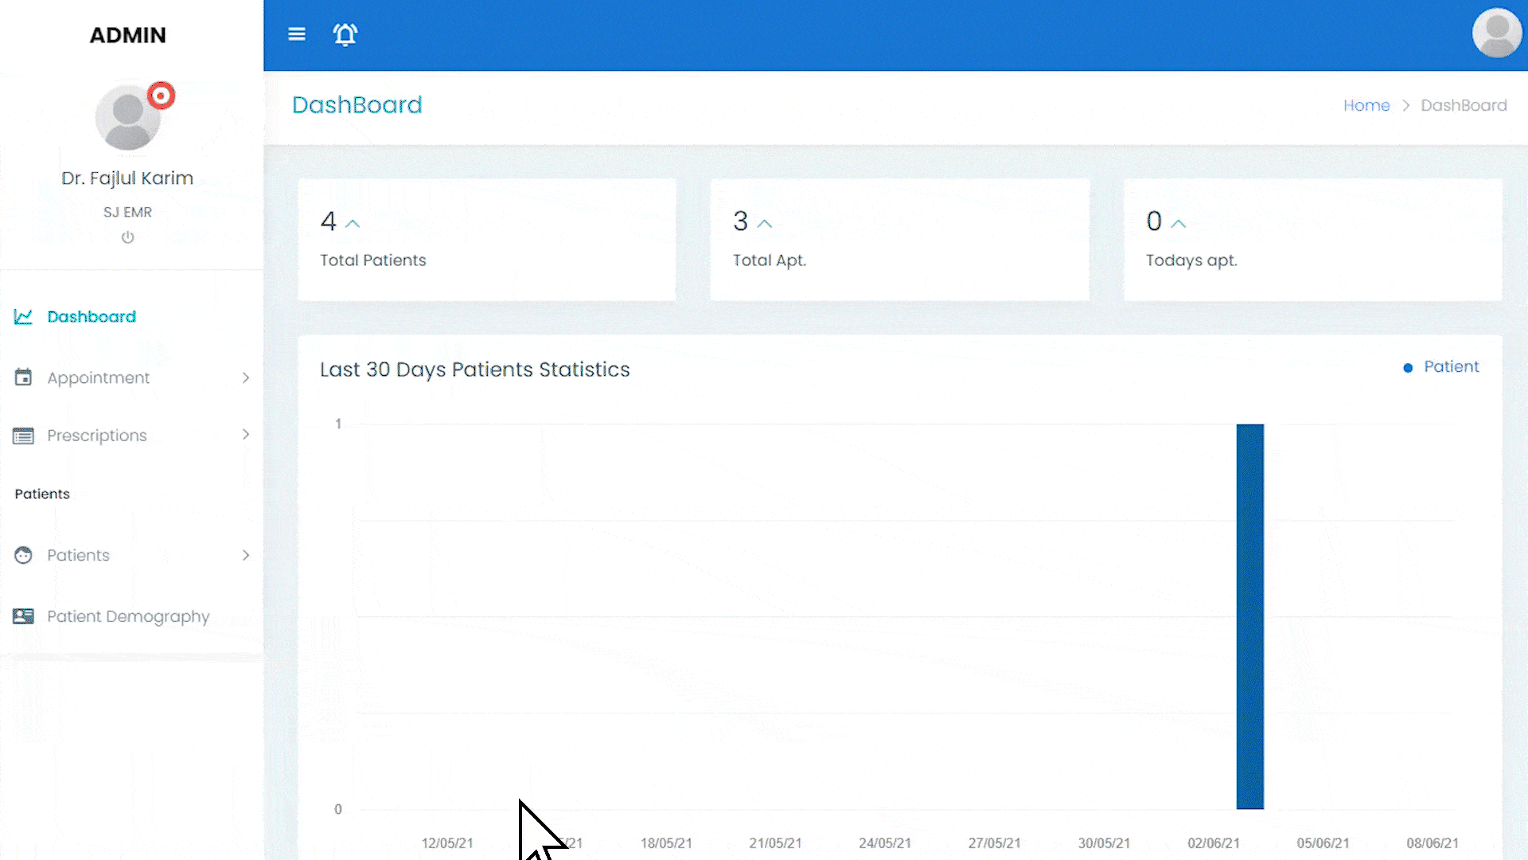Screen dimensions: 1528x860
Task: Click the Dr. Fajlul Karim name
Action: [127, 178]
